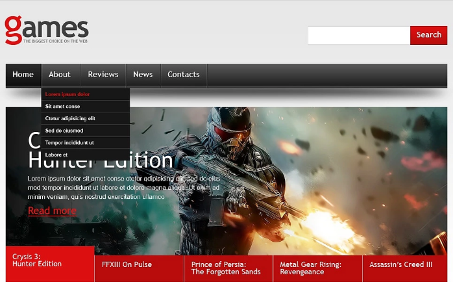Image resolution: width=453 pixels, height=282 pixels.
Task: Select 'Sit amet conse' dropdown entry
Action: pos(86,107)
